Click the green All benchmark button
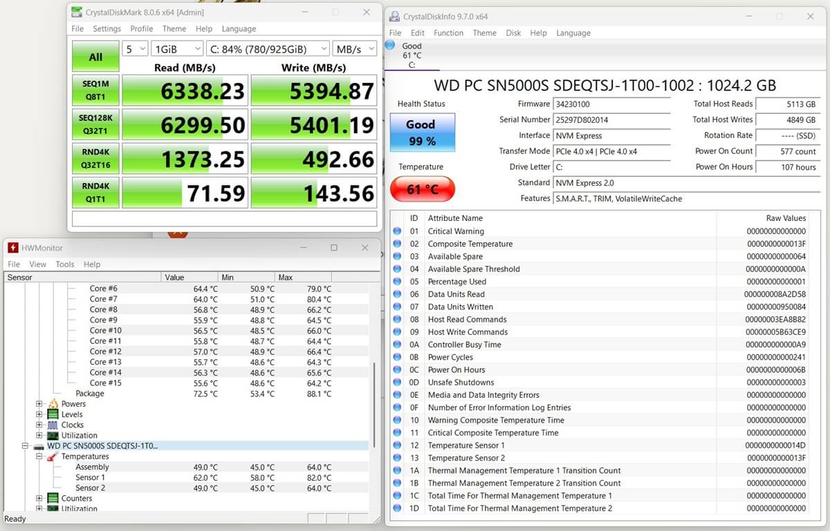Viewport: 830px width, 531px height. [95, 57]
